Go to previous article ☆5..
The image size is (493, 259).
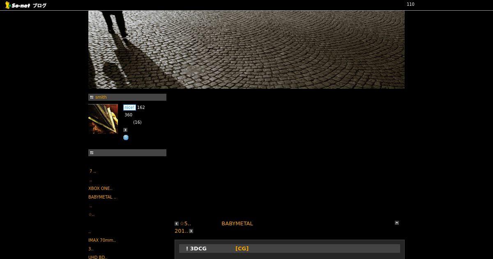[x=185, y=224]
